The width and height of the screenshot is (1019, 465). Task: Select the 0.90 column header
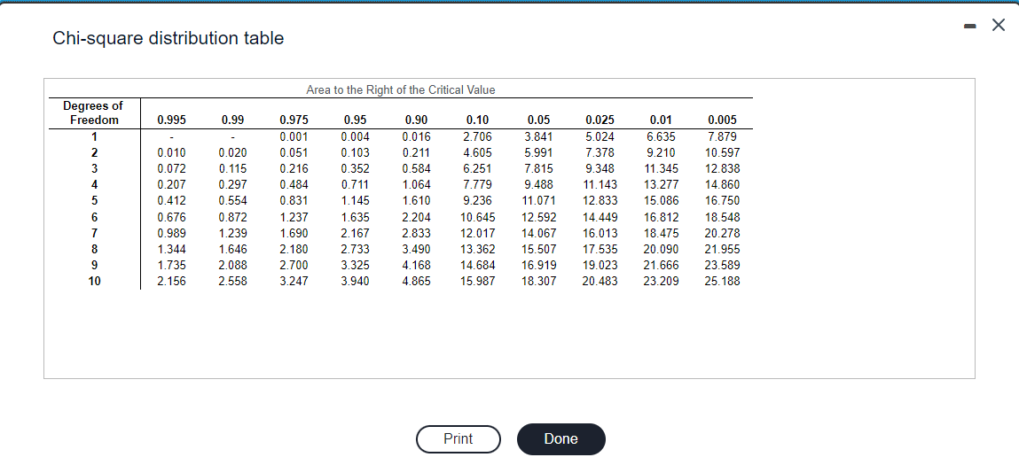416,120
